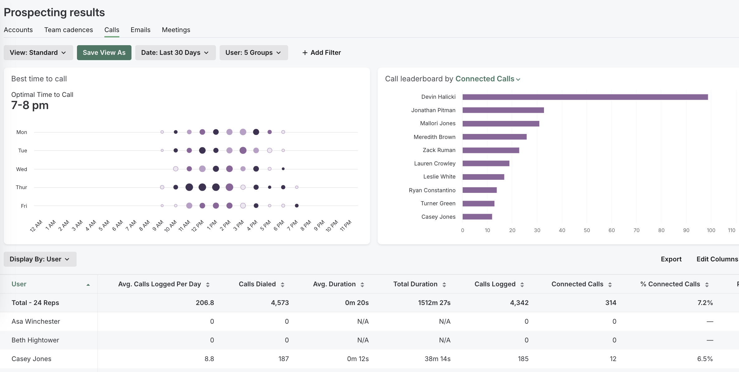
Task: Expand the Display By: User selector
Action: click(x=40, y=259)
